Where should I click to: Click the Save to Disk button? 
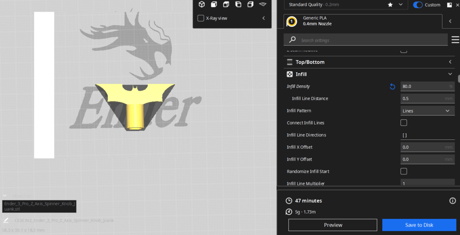tap(419, 225)
